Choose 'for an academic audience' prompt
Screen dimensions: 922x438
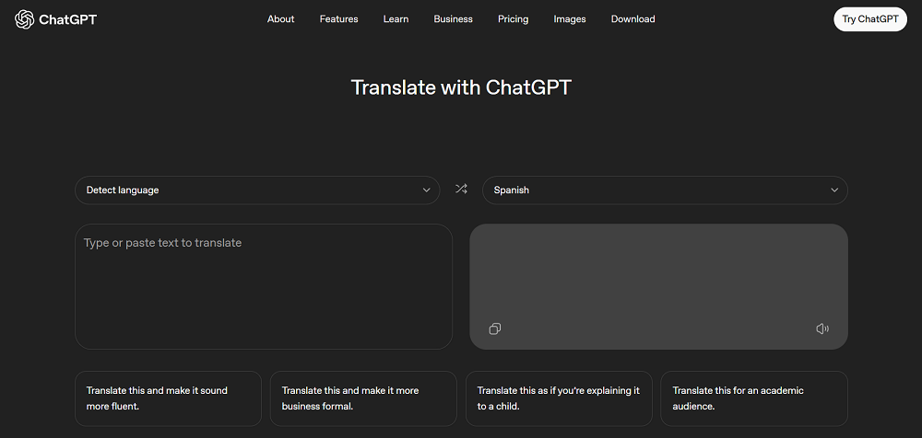pos(754,398)
